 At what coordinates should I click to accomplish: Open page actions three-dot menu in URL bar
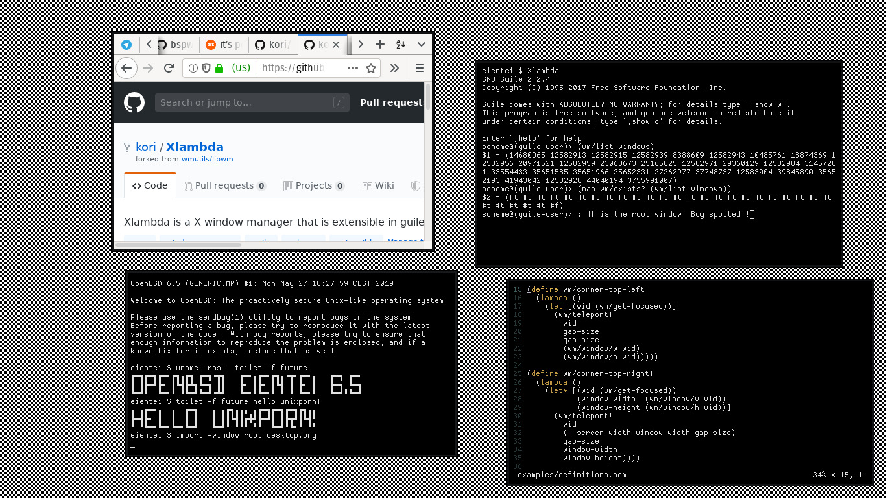point(352,68)
